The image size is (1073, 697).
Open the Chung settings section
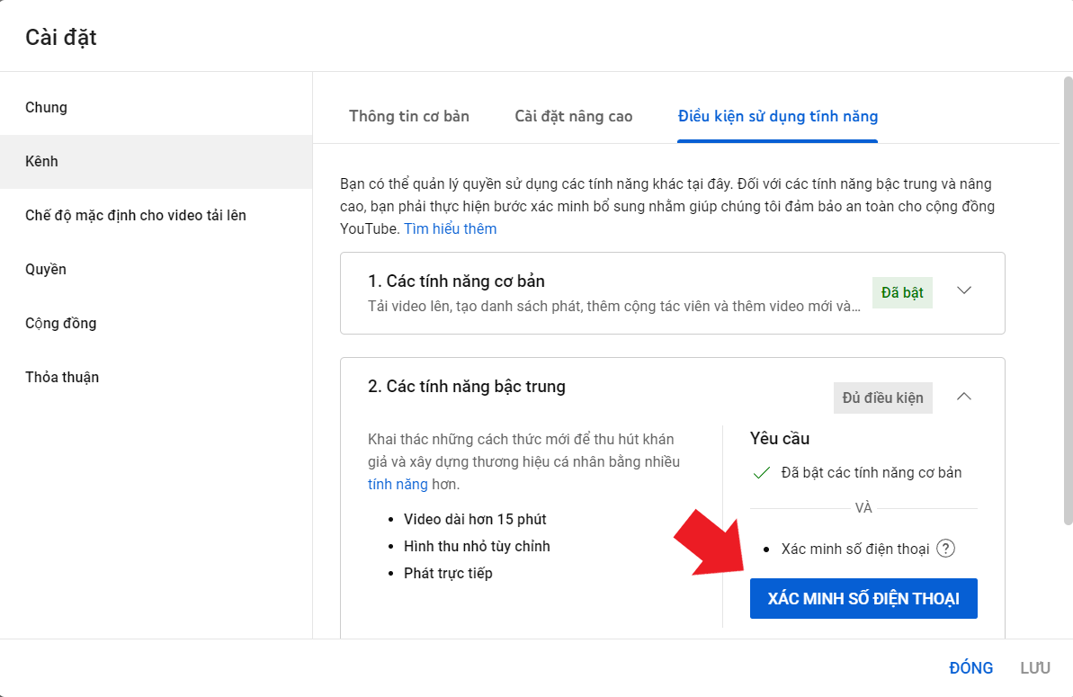click(47, 108)
